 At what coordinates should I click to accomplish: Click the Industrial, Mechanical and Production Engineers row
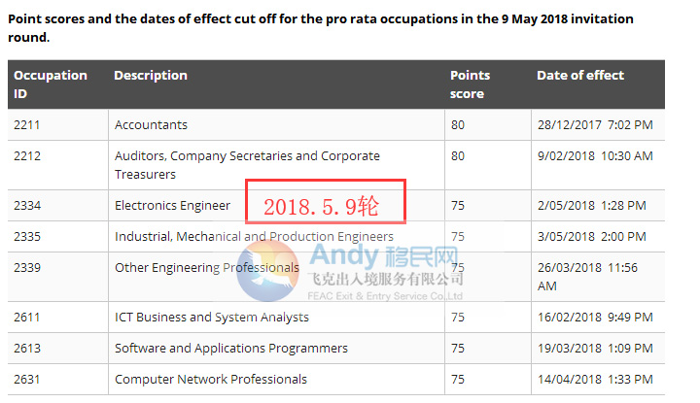coord(254,237)
